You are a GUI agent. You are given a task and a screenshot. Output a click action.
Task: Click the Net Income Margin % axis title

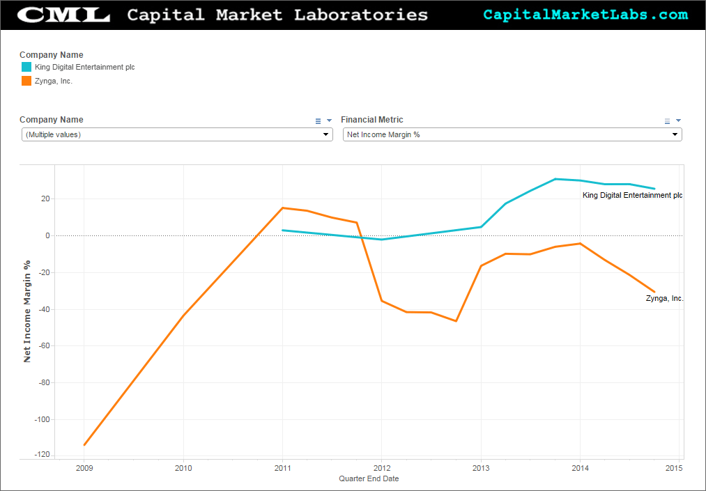[x=27, y=311]
